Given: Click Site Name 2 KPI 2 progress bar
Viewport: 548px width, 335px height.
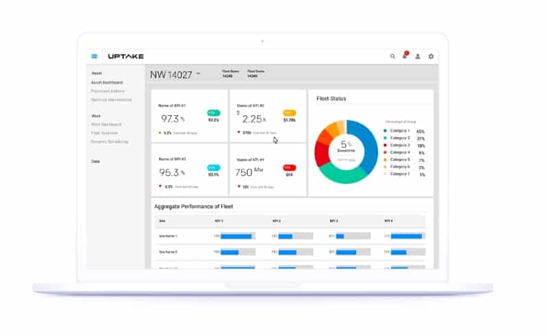Looking at the screenshot, I should click(x=296, y=252).
